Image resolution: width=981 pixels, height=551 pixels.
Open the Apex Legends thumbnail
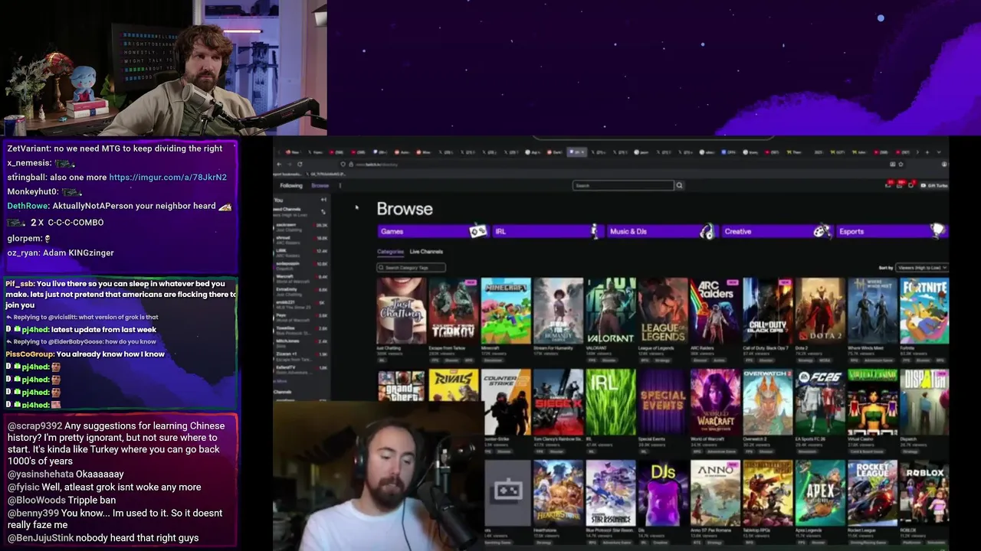pos(819,493)
